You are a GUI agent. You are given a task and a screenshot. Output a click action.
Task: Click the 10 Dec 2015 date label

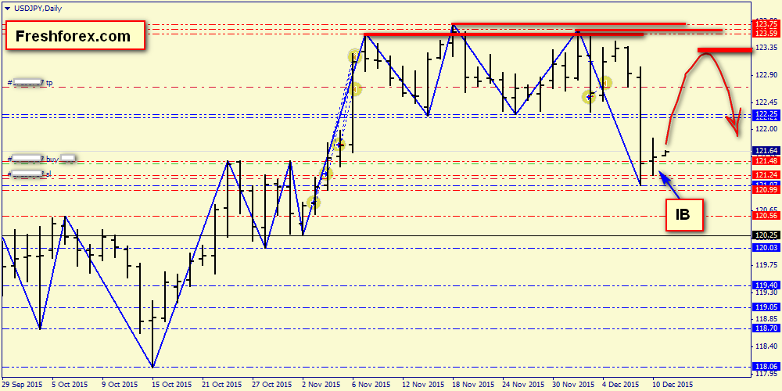671,385
